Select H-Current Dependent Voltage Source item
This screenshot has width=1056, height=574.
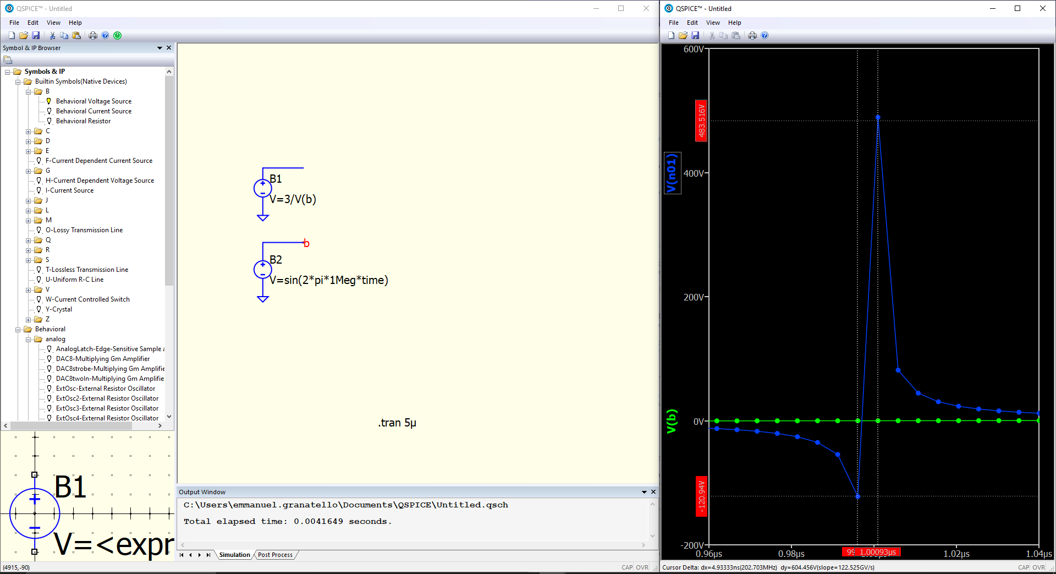(100, 181)
